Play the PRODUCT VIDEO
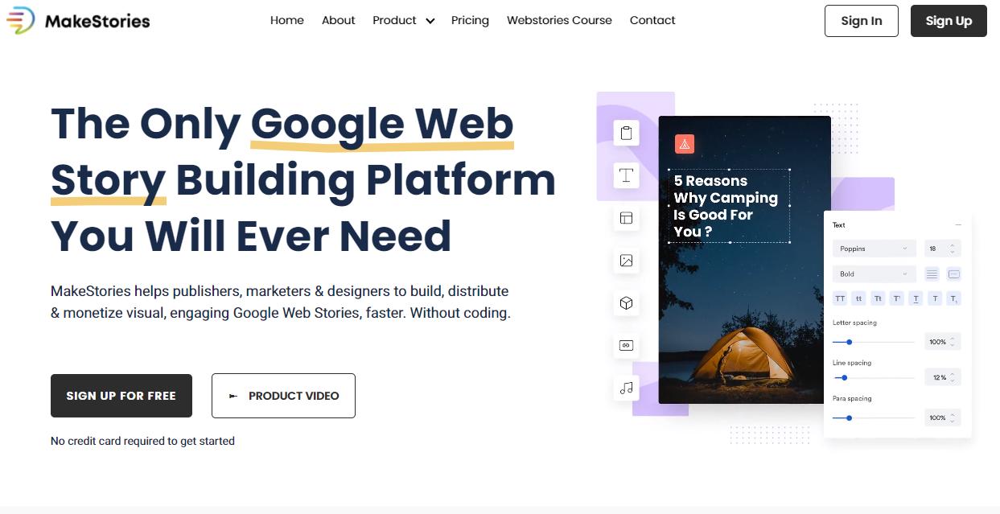The image size is (1000, 514). tap(283, 396)
